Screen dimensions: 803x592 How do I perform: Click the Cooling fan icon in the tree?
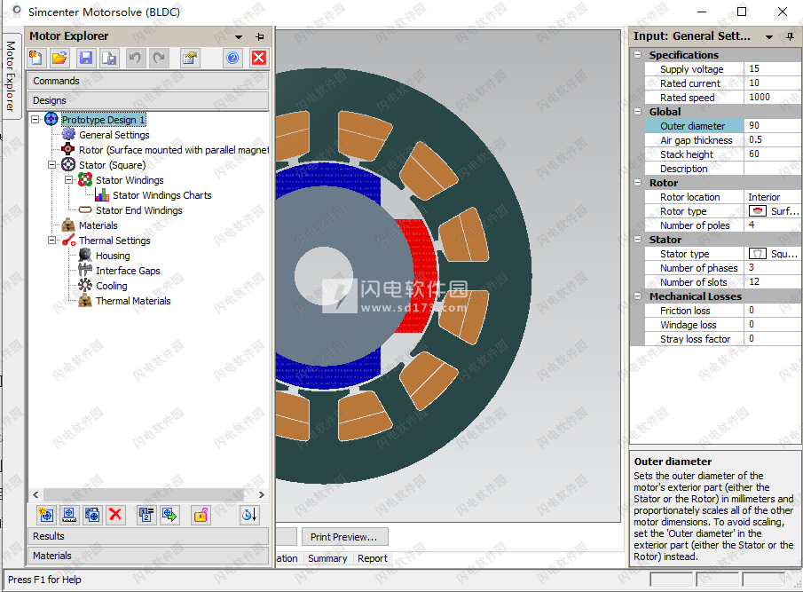click(85, 286)
